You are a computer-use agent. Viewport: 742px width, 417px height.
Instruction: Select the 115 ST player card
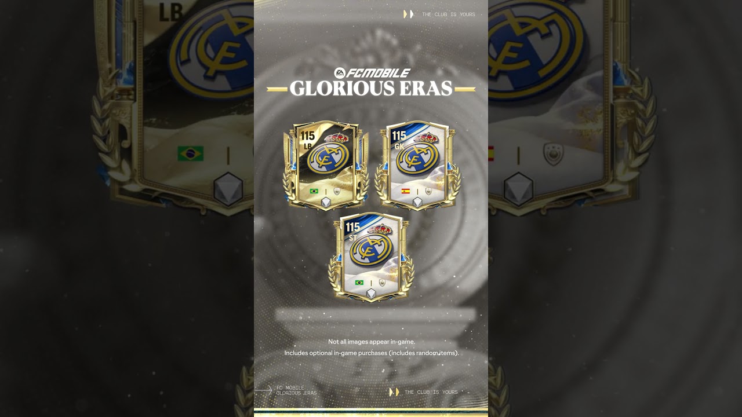372,257
